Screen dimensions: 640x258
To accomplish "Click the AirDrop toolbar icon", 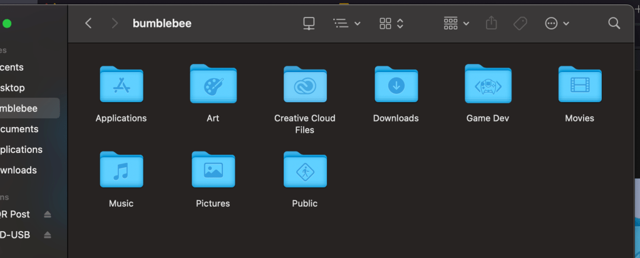I will tap(309, 23).
